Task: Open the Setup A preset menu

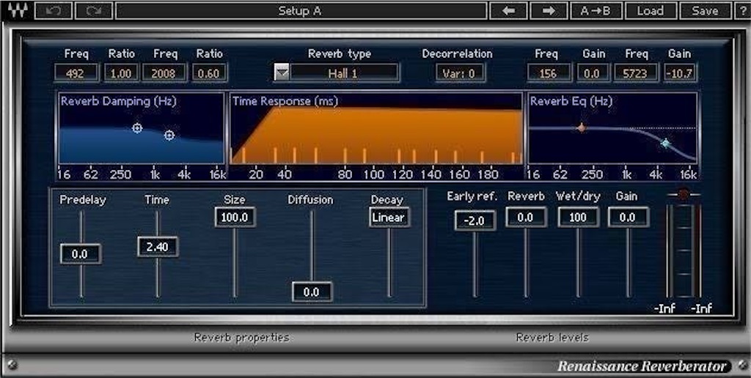Action: (x=301, y=10)
